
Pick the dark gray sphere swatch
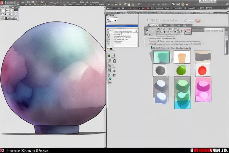pyautogui.click(x=160, y=70)
